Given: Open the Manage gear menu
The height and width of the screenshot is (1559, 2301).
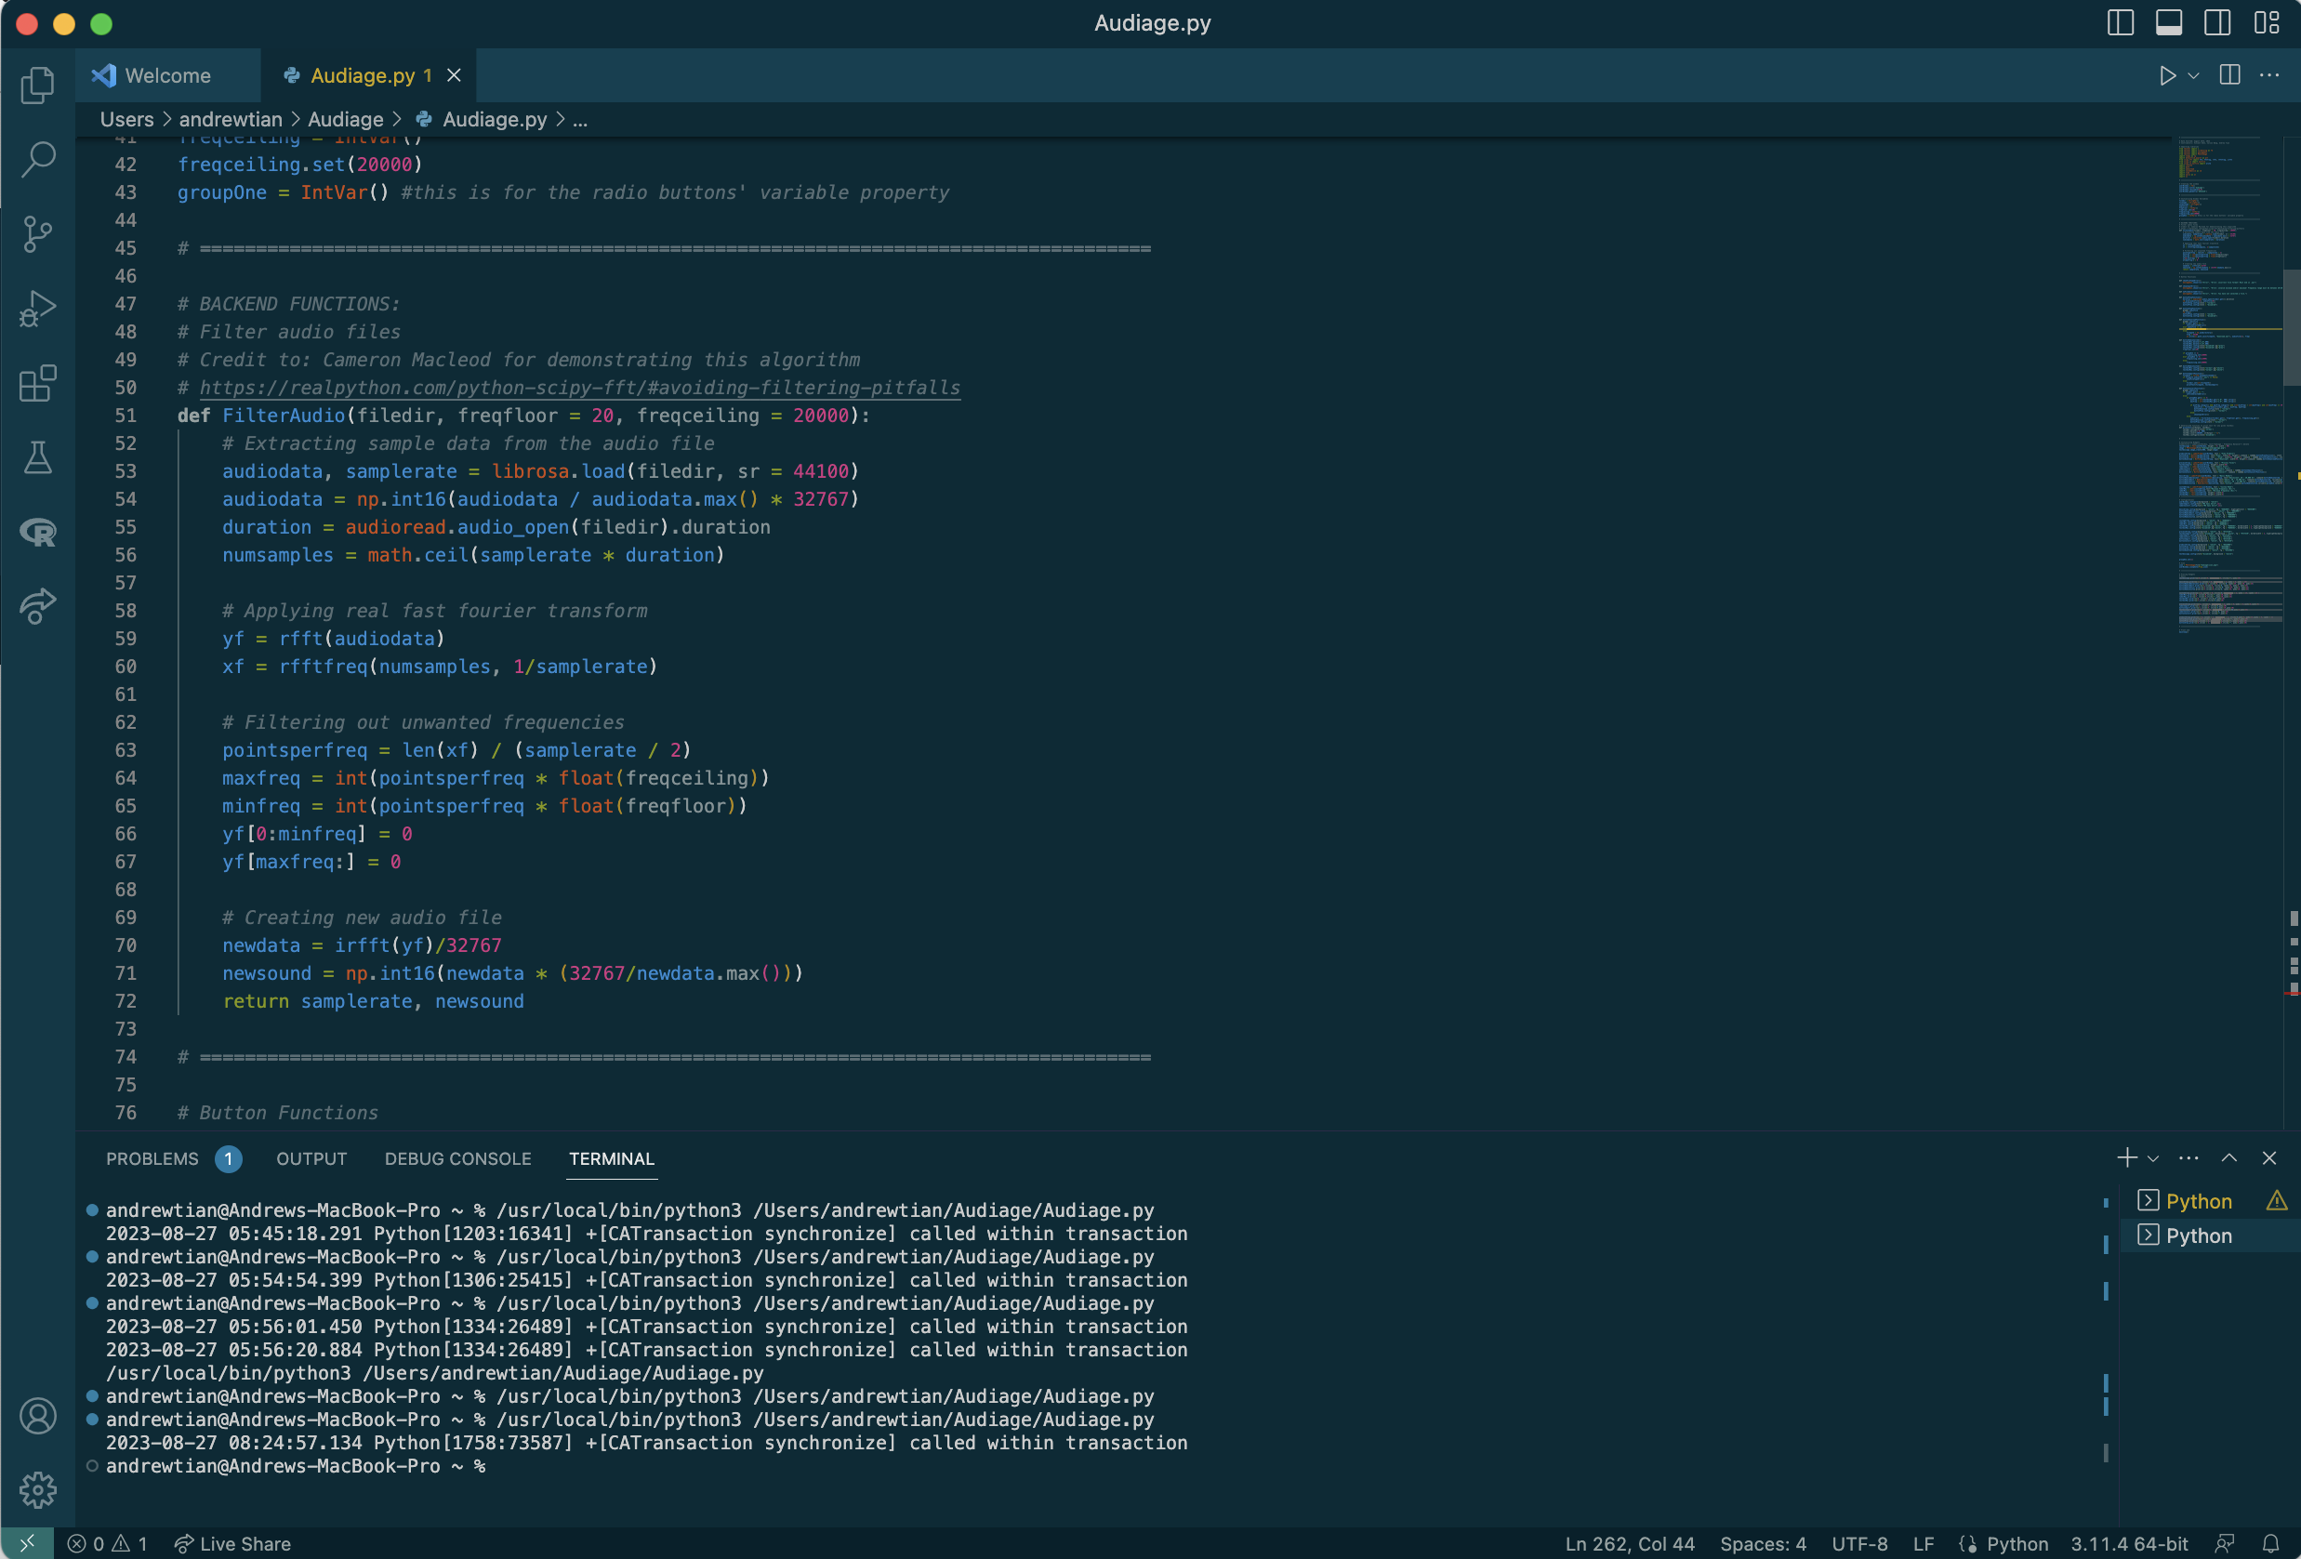Looking at the screenshot, I should click(37, 1488).
